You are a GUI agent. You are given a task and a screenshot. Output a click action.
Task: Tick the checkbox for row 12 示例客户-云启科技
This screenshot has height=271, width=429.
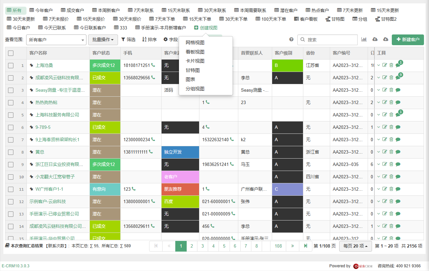(11, 202)
